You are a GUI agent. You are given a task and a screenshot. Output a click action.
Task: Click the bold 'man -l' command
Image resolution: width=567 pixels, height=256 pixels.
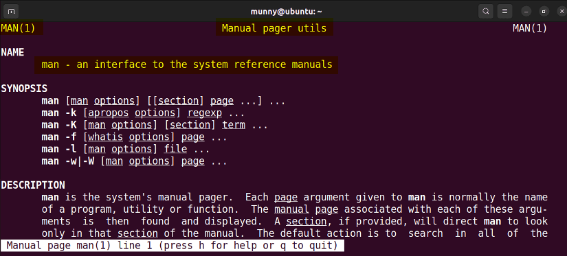(x=59, y=149)
